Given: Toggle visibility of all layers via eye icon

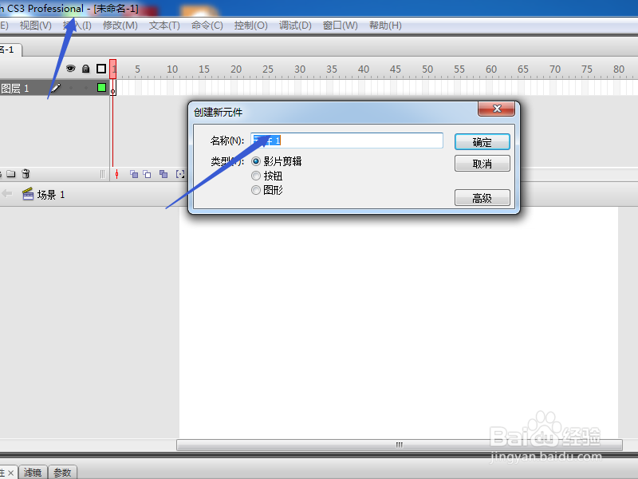Looking at the screenshot, I should [71, 69].
